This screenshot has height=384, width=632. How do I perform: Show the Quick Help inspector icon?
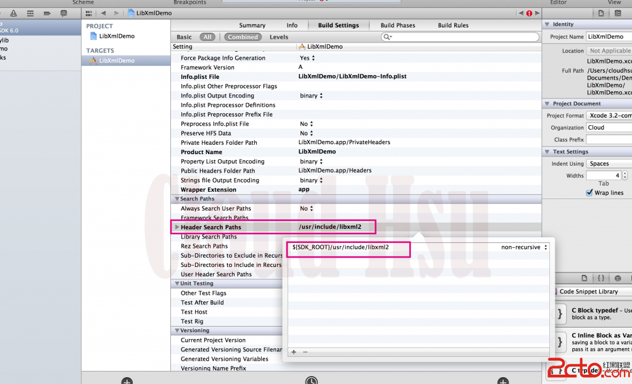[618, 14]
